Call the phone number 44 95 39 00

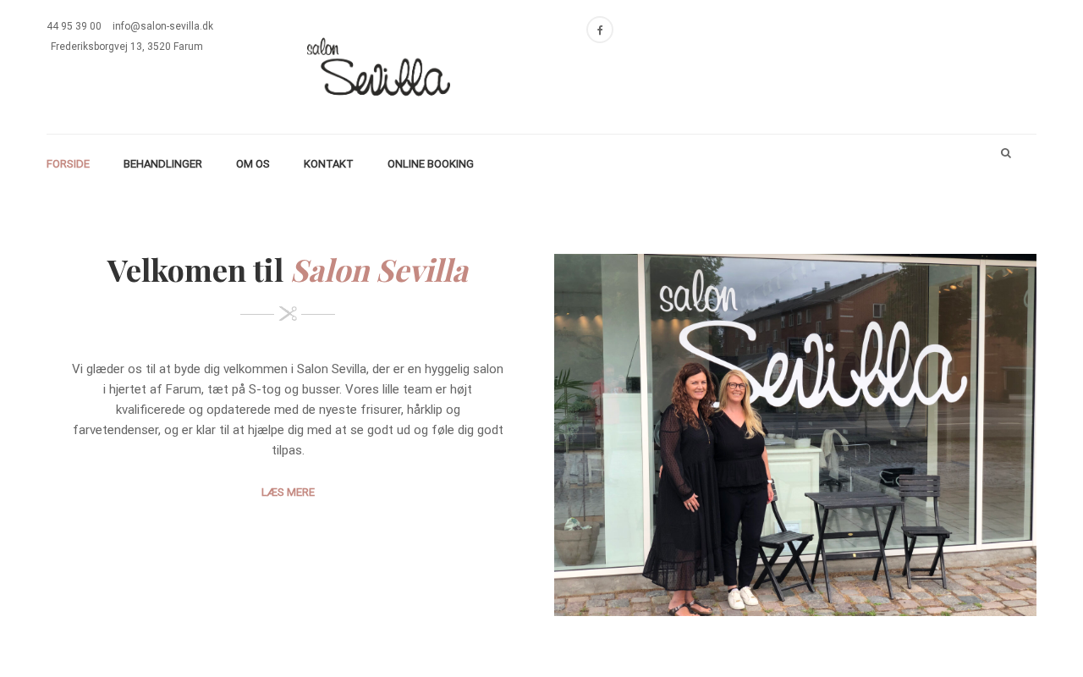(x=74, y=26)
